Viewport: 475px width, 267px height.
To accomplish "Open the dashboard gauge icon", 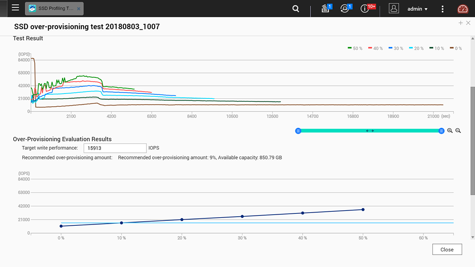I will coord(463,9).
